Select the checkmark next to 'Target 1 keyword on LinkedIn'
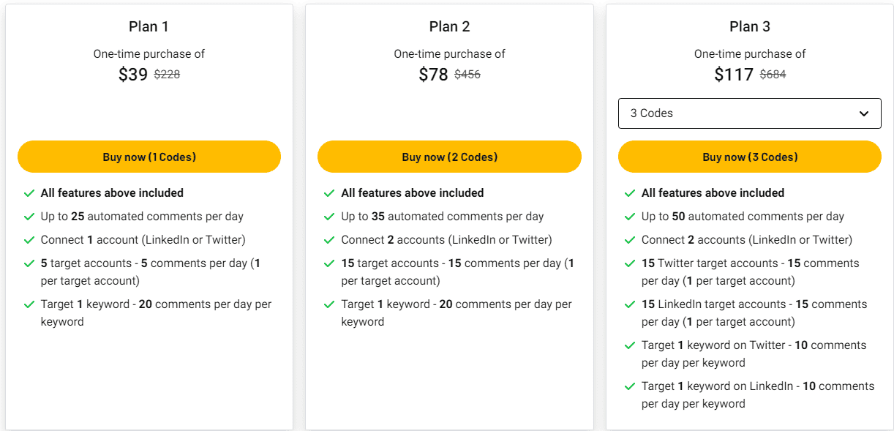894x431 pixels. pyautogui.click(x=631, y=386)
